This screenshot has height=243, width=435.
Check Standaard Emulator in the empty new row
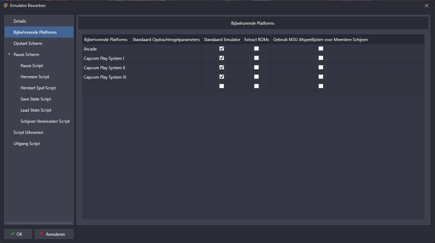222,86
